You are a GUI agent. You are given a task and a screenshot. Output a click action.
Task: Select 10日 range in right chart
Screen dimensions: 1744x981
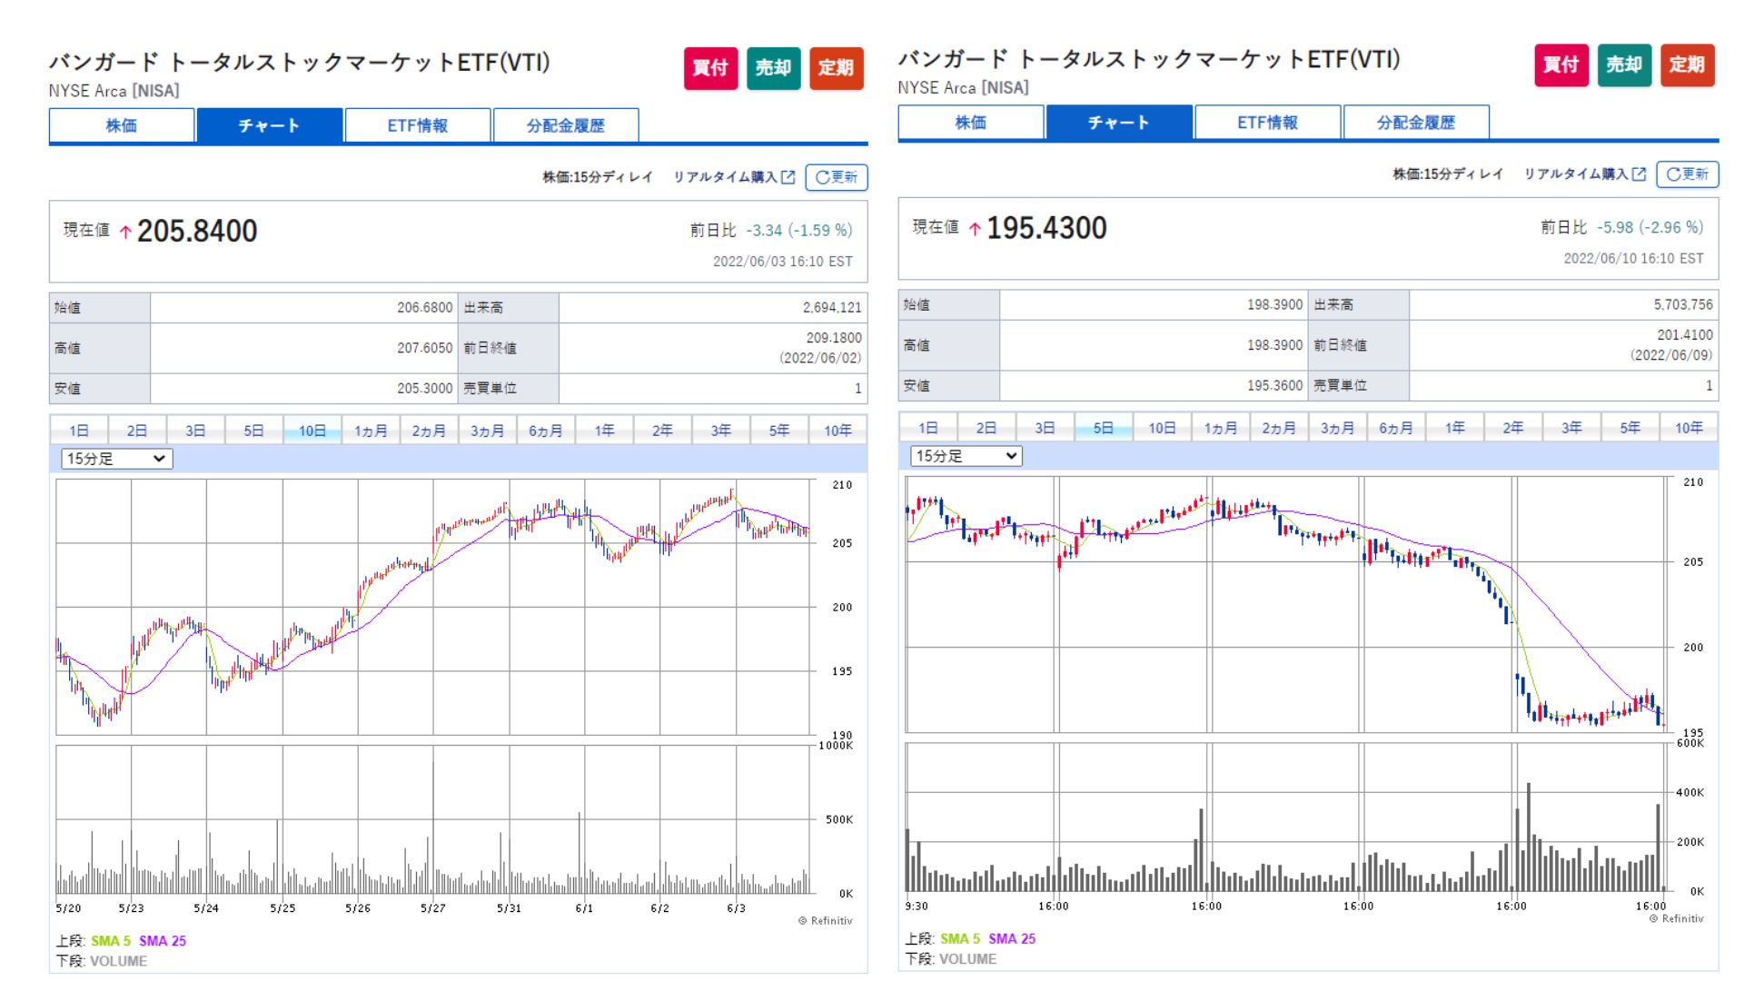click(1162, 428)
